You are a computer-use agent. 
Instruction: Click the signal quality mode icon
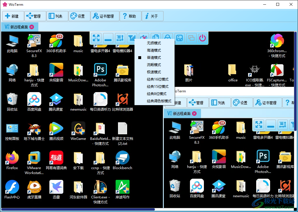[132, 38]
